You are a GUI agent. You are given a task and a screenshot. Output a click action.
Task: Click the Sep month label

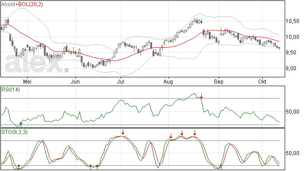point(218,81)
